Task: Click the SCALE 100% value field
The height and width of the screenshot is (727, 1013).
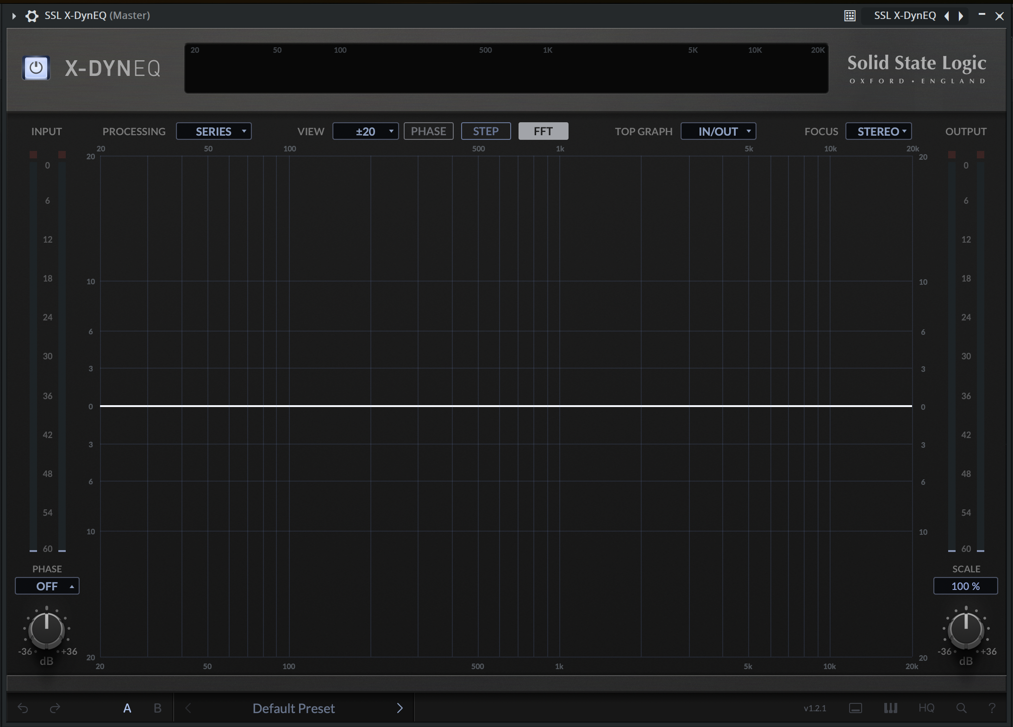Action: 965,586
